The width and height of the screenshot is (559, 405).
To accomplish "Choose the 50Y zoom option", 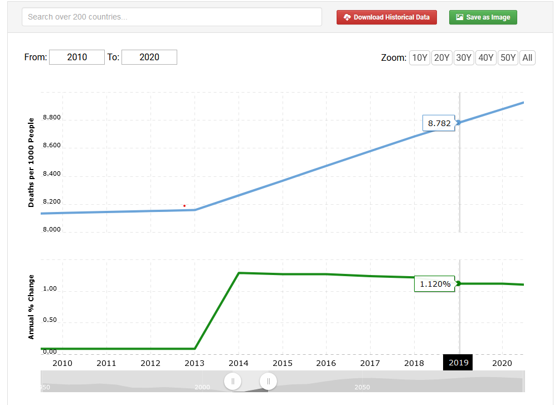I will [x=507, y=57].
